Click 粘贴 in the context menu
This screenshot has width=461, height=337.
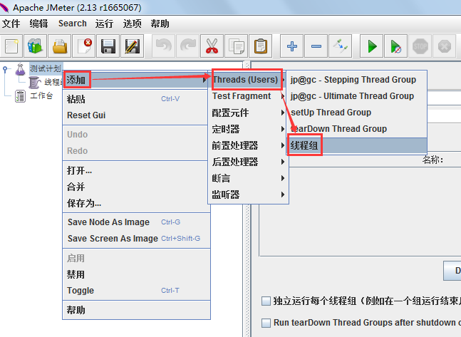(135, 99)
